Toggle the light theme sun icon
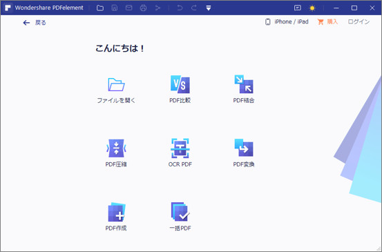Screen dimensions: 382x252 pyautogui.click(x=312, y=8)
